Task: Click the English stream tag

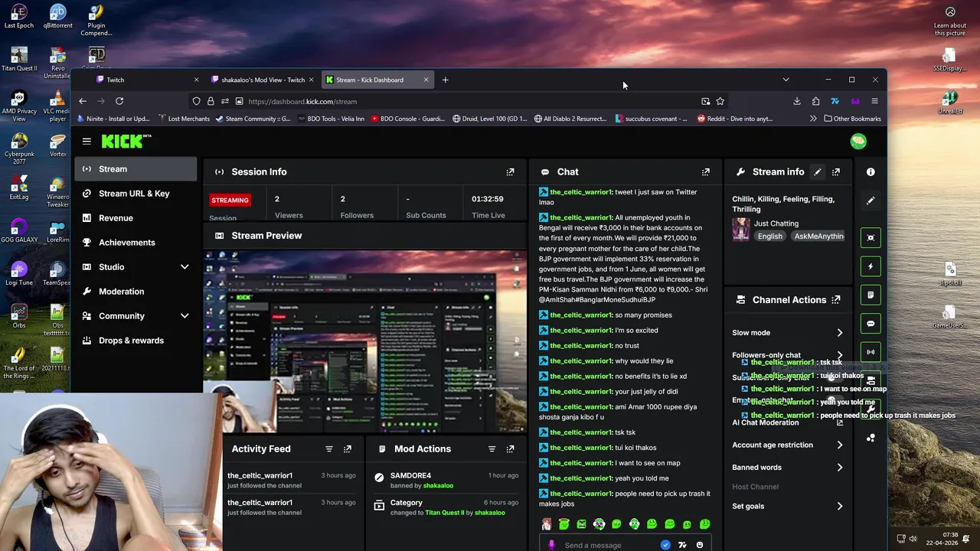Action: [770, 236]
